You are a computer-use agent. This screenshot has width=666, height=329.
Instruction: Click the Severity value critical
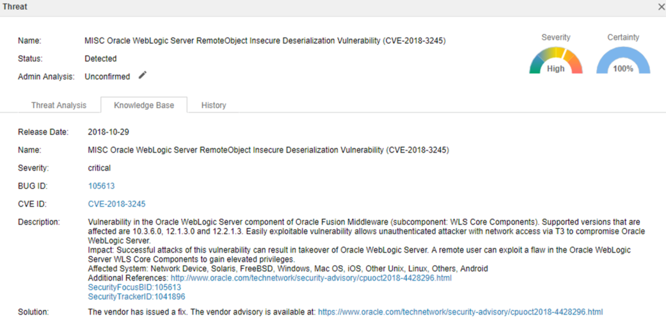(x=99, y=168)
